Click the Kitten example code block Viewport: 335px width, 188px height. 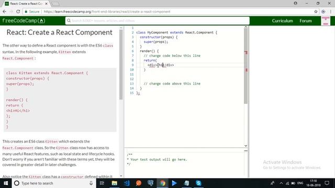tap(60, 100)
